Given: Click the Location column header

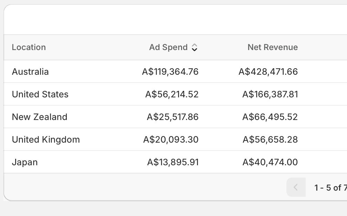Looking at the screenshot, I should tap(29, 47).
